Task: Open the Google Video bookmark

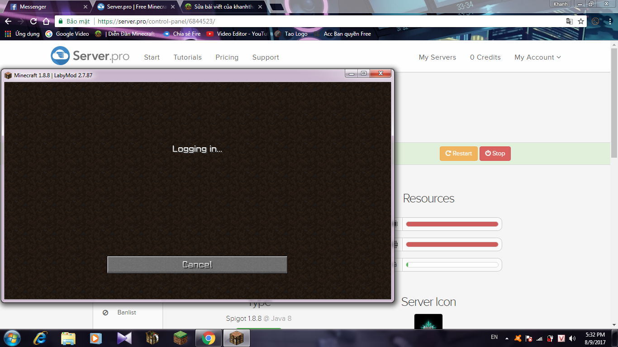Action: click(67, 34)
